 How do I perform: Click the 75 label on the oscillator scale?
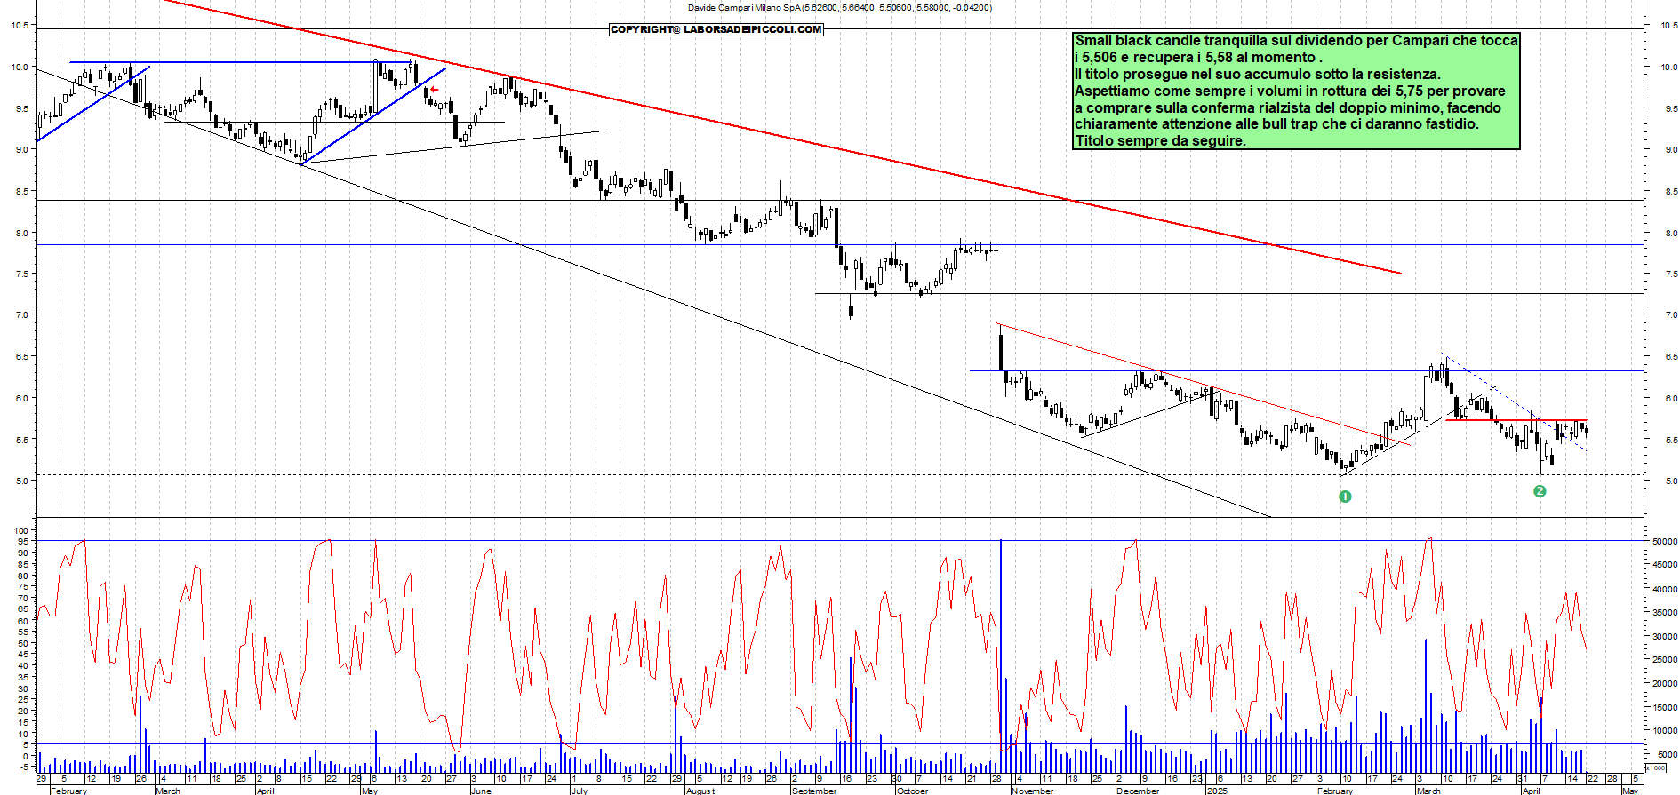(x=23, y=587)
